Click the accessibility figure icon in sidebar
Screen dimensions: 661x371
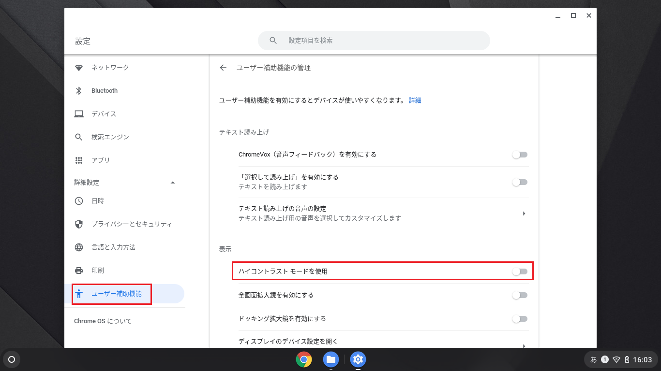pos(79,294)
